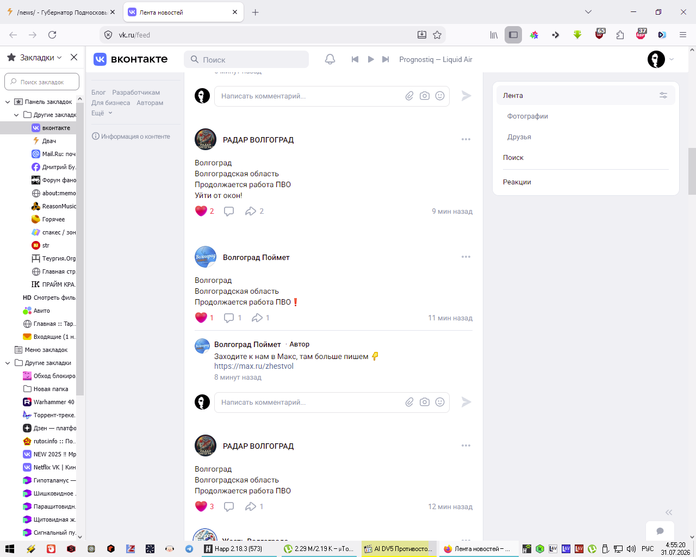Open Волгоград Поймет community avatar on post

tap(206, 257)
